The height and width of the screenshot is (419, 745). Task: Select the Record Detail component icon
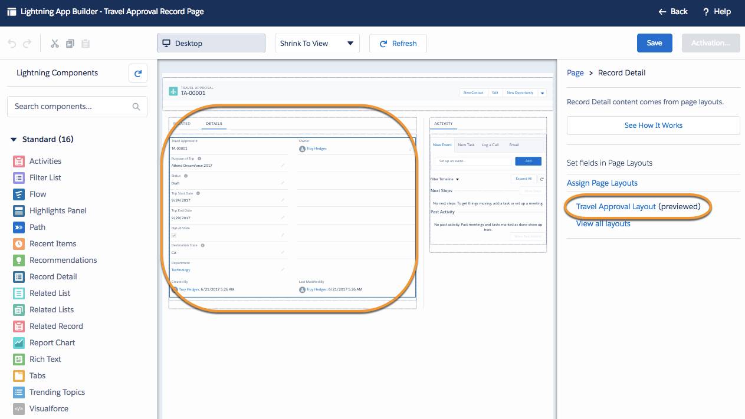point(19,276)
